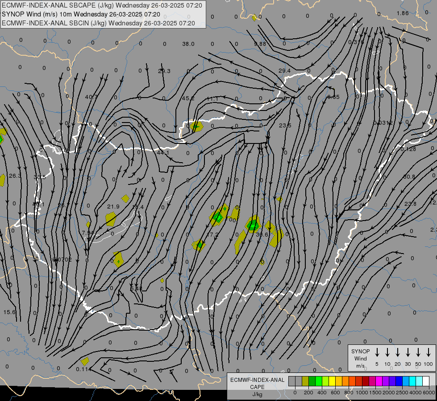The height and width of the screenshot is (401, 437).
Task: Pick the white swatch at legend end
Action: click(x=426, y=381)
